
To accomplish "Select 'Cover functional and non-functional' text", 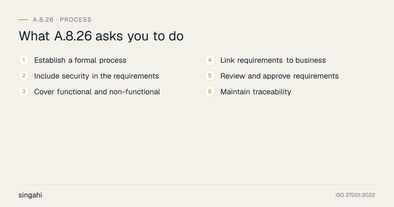I will pyautogui.click(x=97, y=92).
